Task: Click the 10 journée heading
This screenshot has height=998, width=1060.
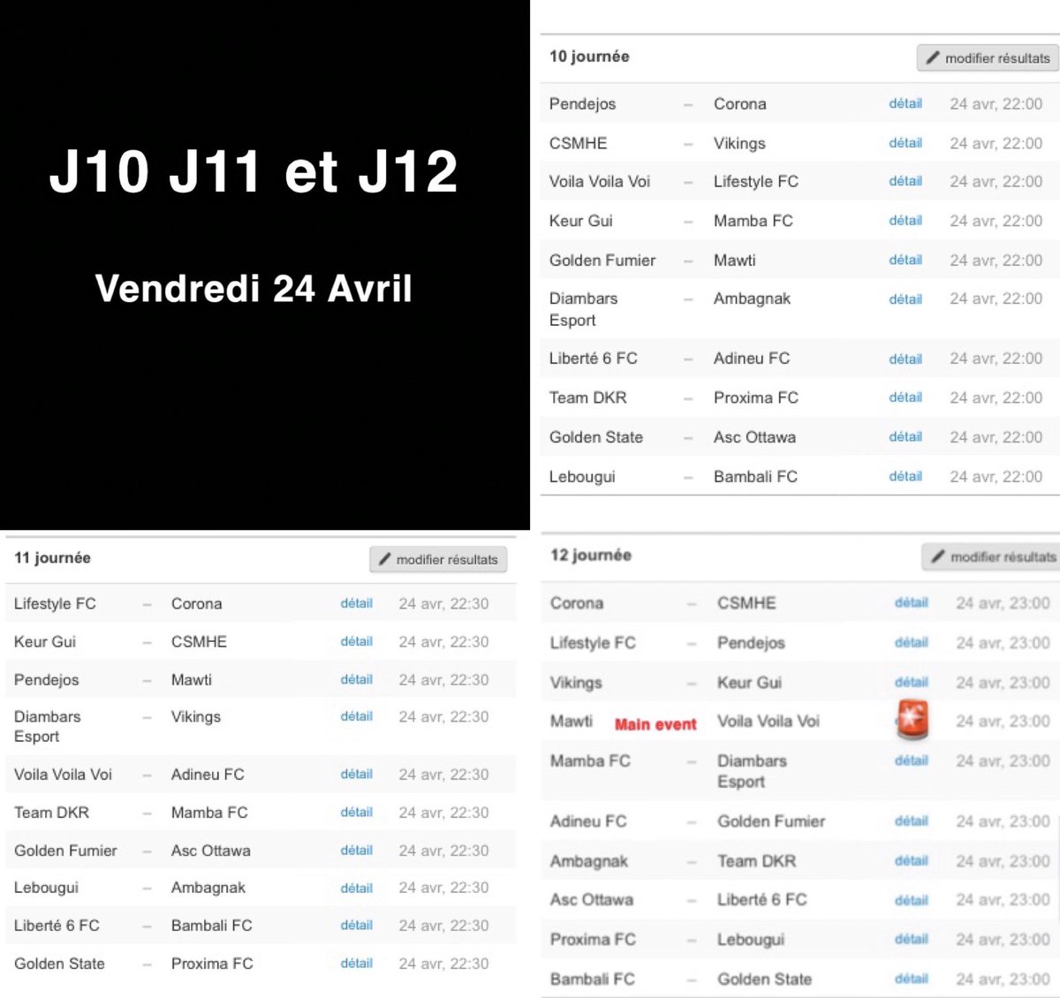Action: point(589,57)
